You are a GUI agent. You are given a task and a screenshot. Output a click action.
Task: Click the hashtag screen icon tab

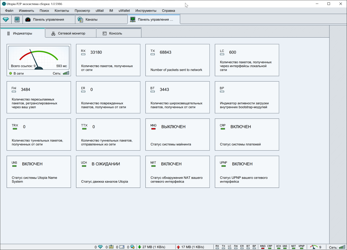tap(17, 19)
